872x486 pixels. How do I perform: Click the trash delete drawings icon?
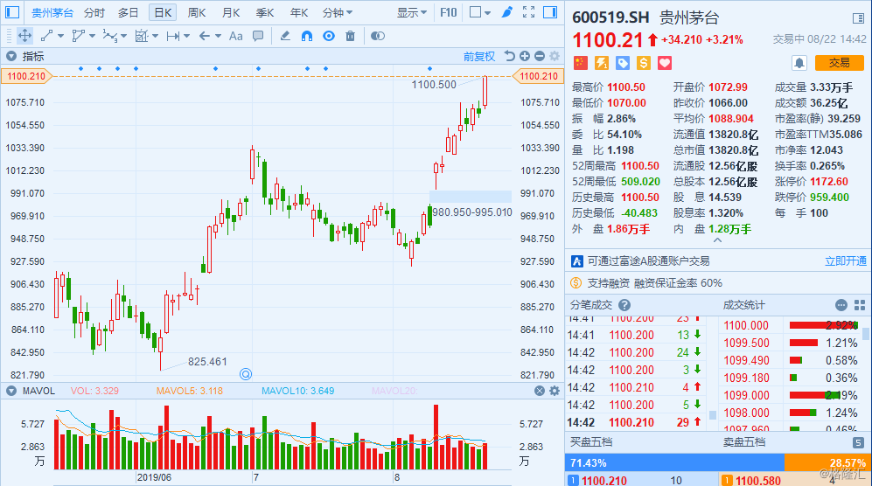(351, 36)
